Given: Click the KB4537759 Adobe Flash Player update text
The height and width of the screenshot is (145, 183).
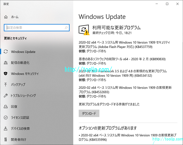Looking at the screenshot, I should click(x=124, y=45).
